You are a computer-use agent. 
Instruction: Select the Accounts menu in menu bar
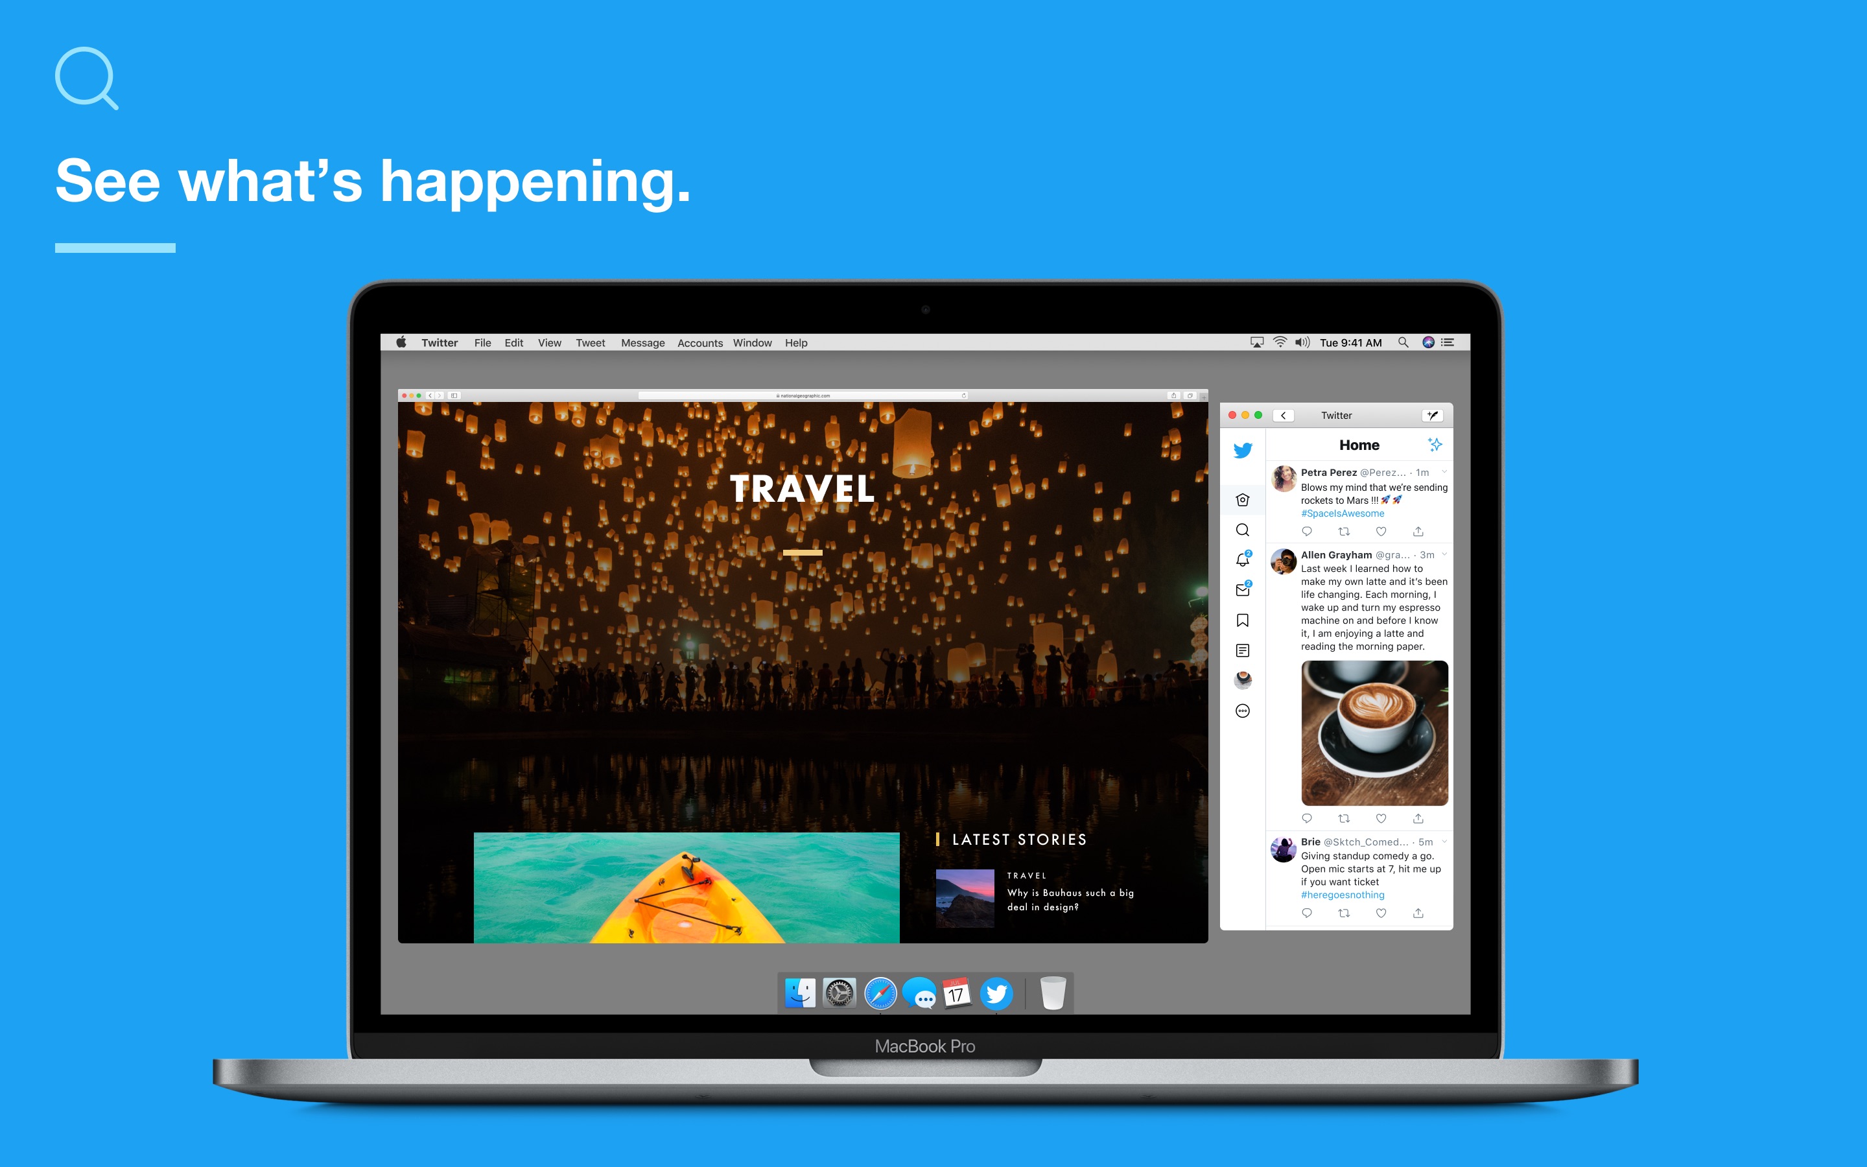tap(699, 343)
